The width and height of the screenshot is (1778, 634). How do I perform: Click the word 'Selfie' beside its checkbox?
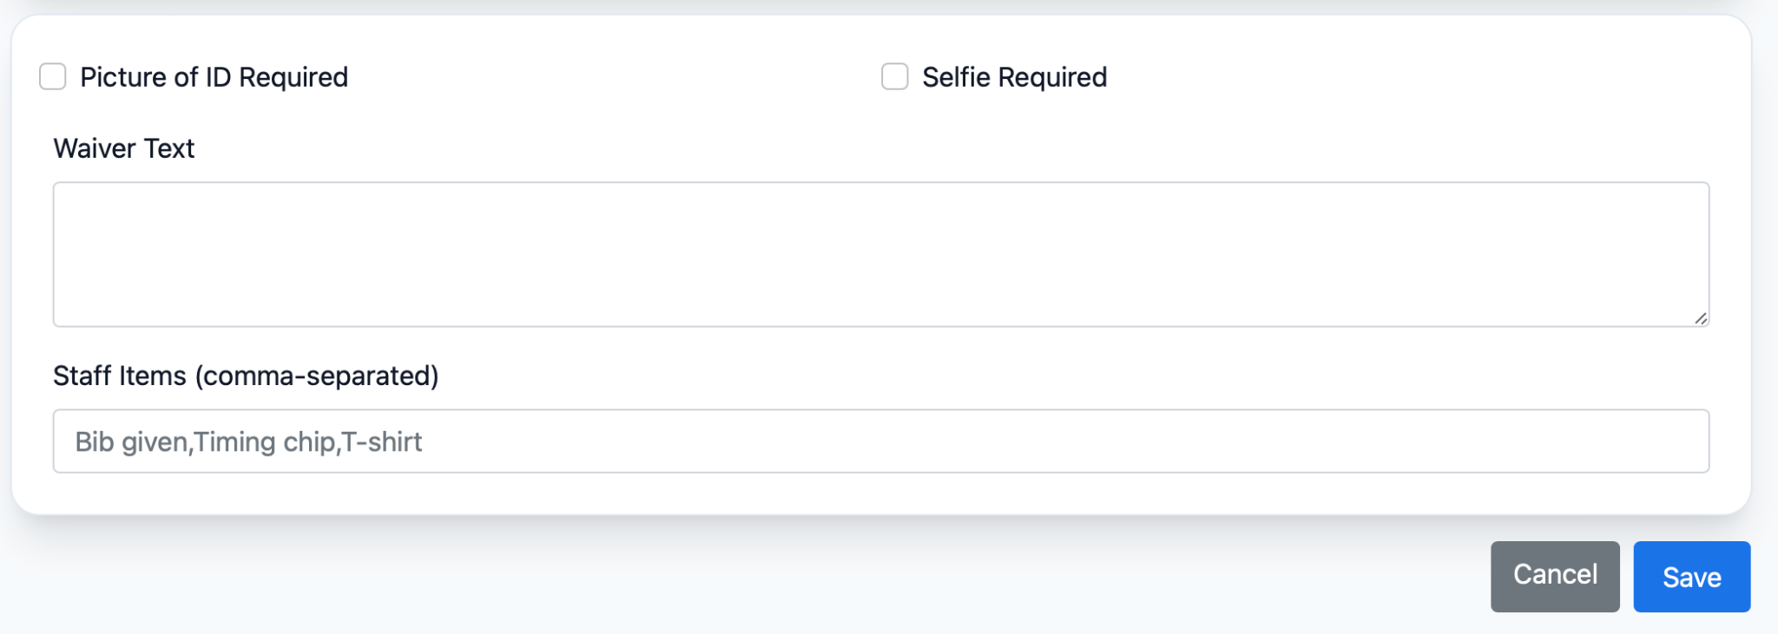957,77
